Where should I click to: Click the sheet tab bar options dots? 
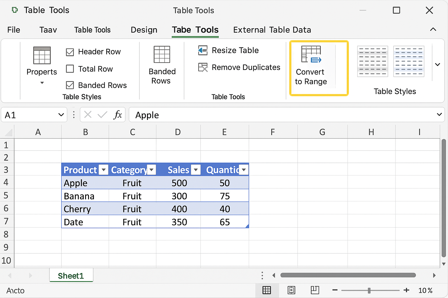pos(262,275)
